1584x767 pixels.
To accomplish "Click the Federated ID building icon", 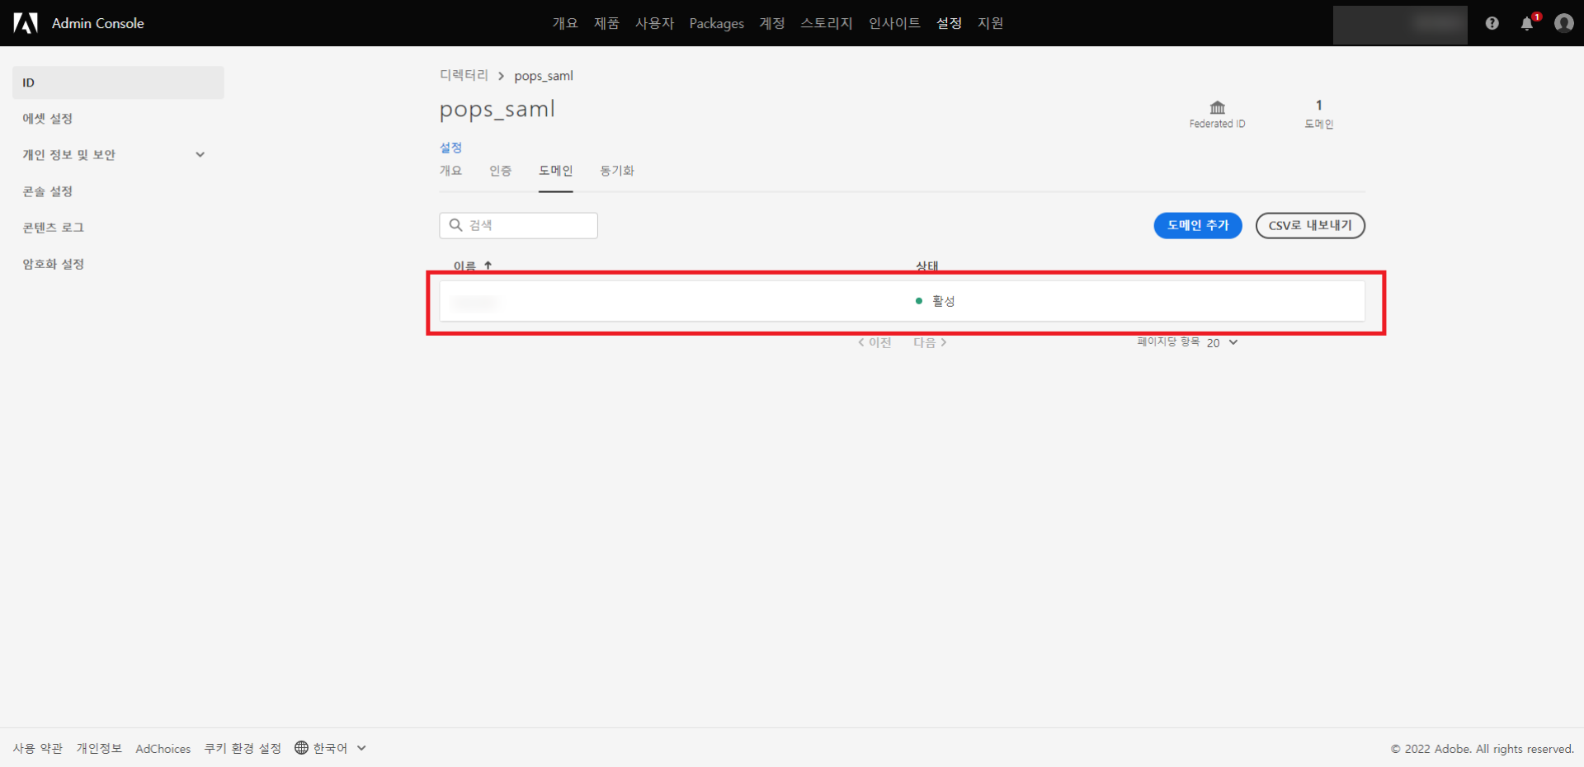I will (x=1217, y=108).
